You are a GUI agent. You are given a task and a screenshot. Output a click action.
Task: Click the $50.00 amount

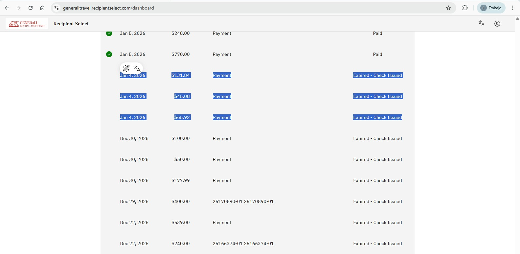182,159
